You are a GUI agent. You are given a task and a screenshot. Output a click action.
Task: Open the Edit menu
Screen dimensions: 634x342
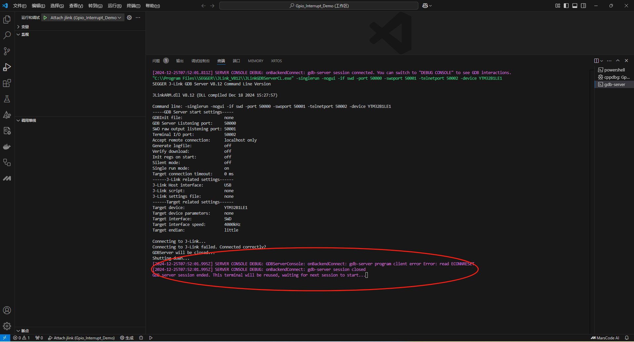click(x=38, y=6)
